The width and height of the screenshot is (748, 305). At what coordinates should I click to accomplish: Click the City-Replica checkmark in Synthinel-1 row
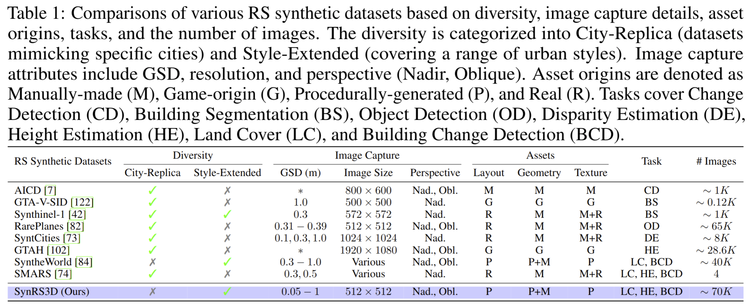(152, 214)
